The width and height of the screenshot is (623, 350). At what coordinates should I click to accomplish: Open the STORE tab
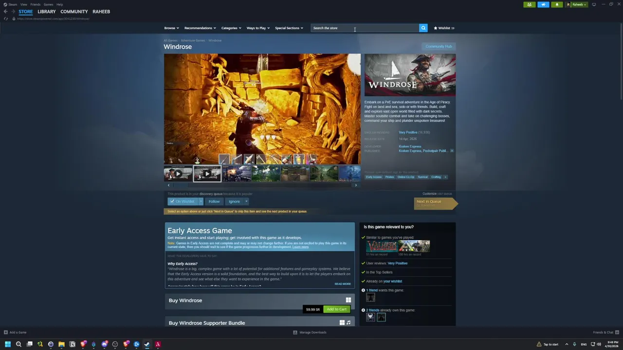pyautogui.click(x=25, y=12)
